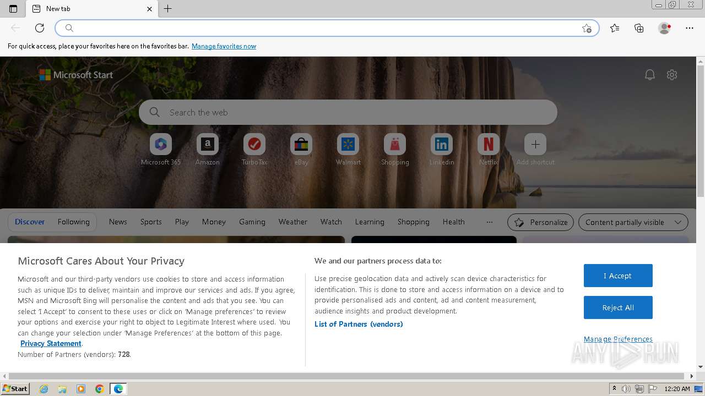Screen dimensions: 705x396
Task: Focus the Search the web box
Action: pos(348,112)
